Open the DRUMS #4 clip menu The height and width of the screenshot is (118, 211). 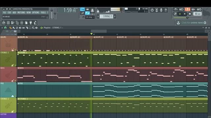click(x=18, y=37)
